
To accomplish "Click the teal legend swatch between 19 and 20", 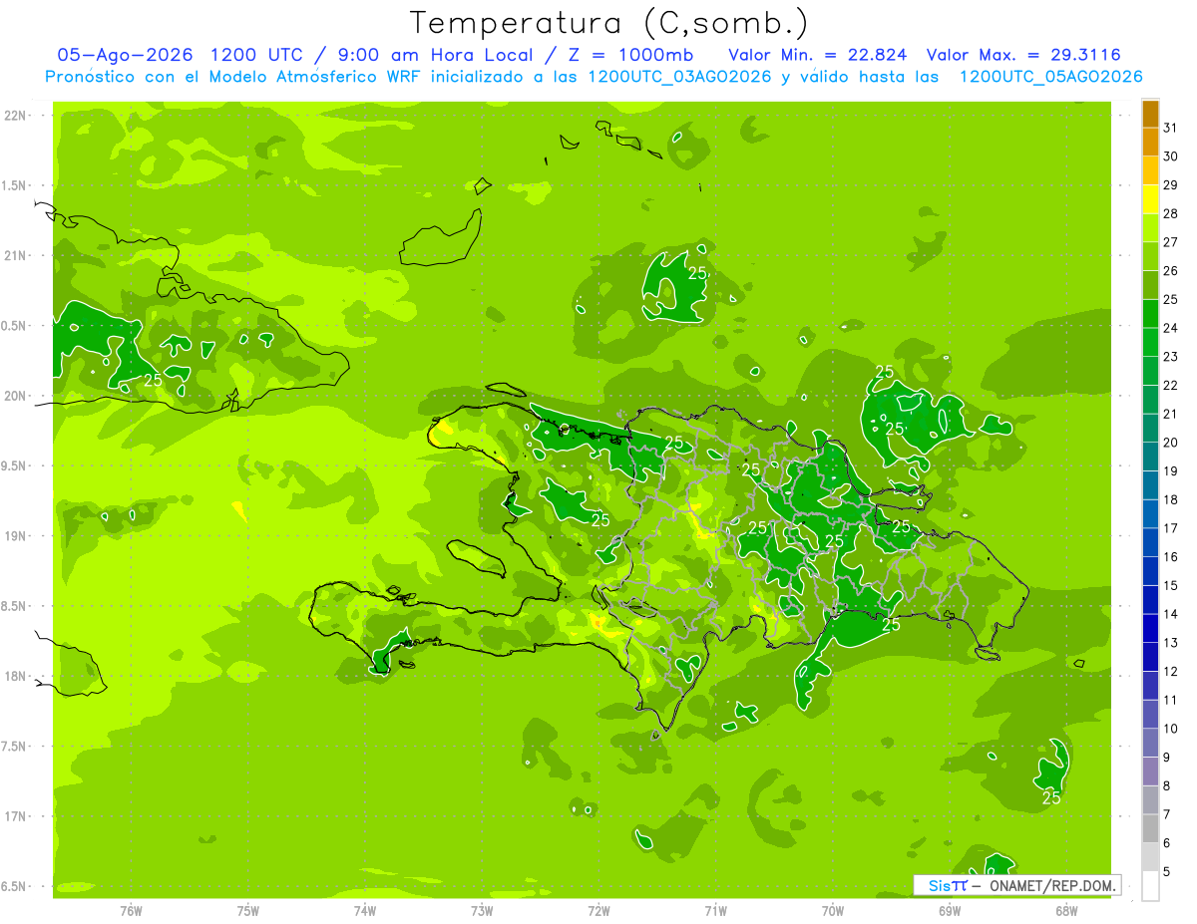I will coord(1150,457).
